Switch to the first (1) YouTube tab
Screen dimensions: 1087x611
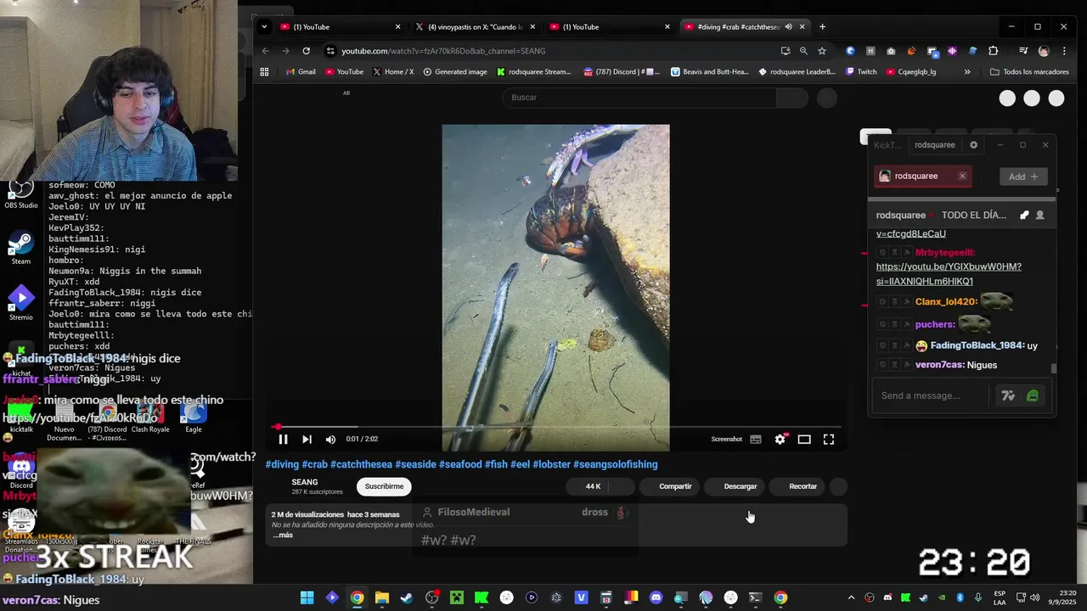340,26
